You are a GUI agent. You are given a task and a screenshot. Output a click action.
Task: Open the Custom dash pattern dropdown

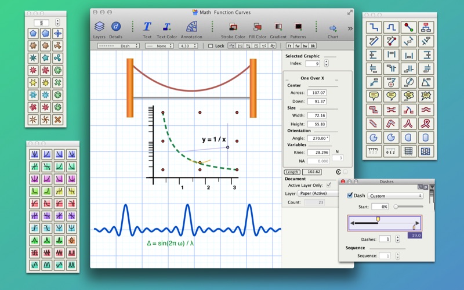396,196
